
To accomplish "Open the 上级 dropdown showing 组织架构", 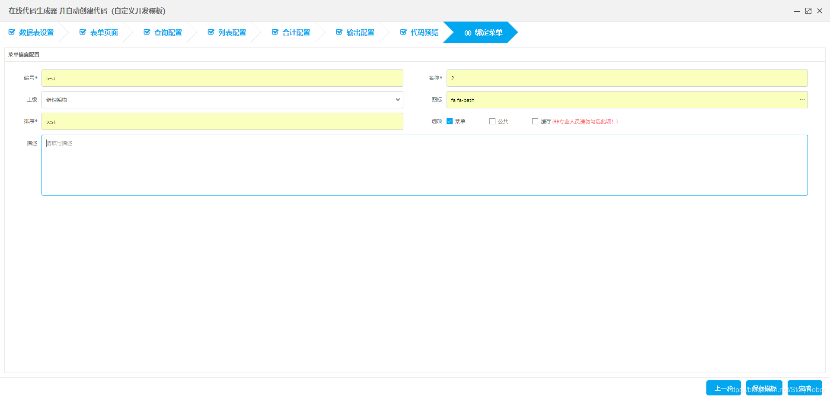I will click(222, 100).
